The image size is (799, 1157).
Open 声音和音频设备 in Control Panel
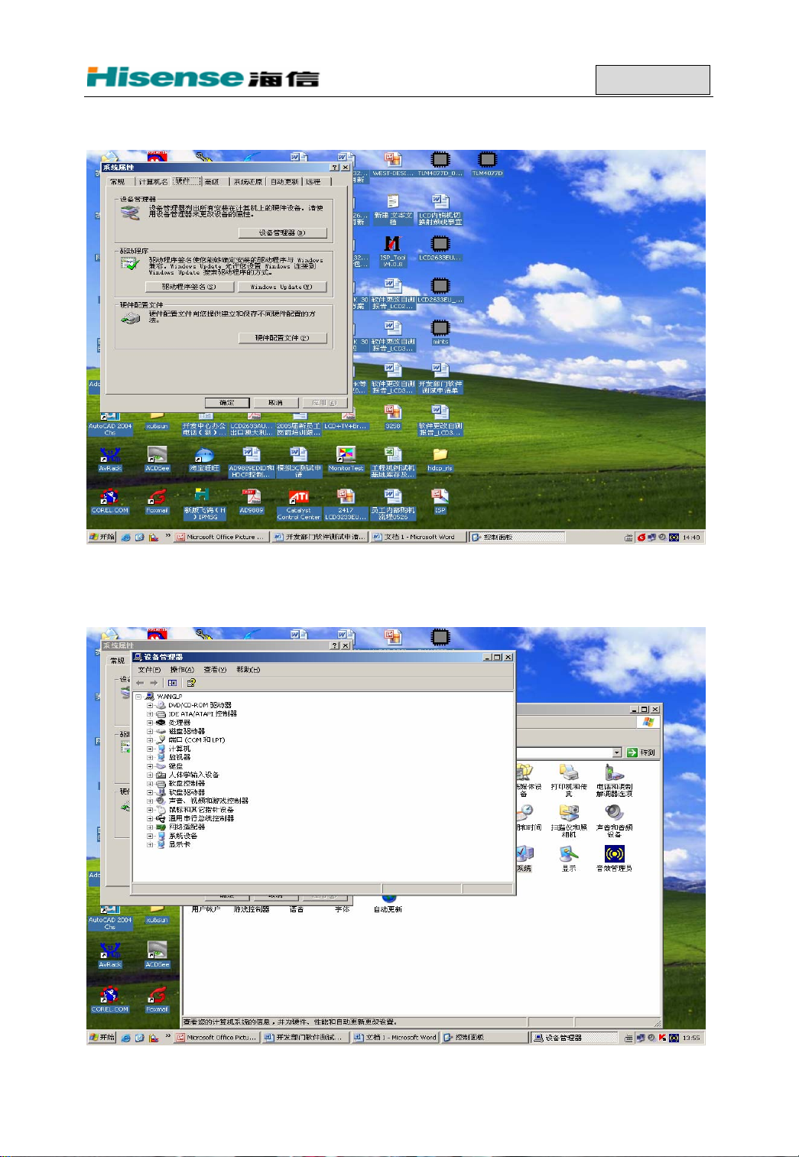coord(614,821)
